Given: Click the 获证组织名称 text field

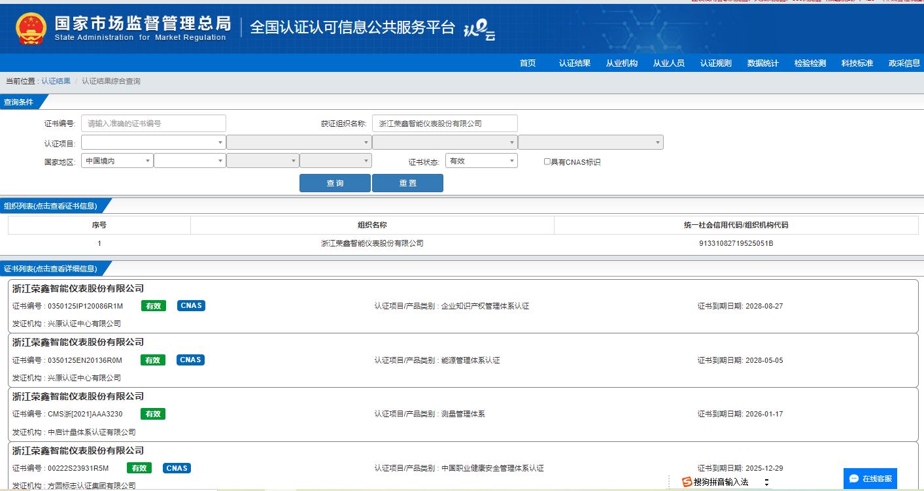Looking at the screenshot, I should pyautogui.click(x=445, y=124).
